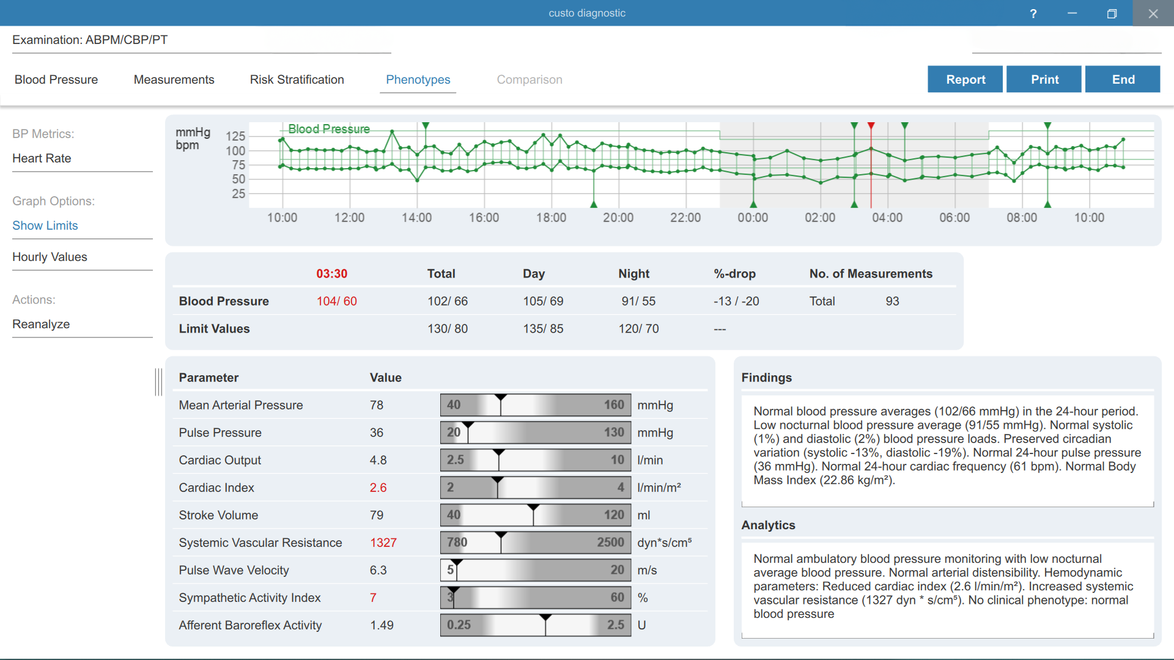The width and height of the screenshot is (1174, 660).
Task: Click the End button
Action: coord(1123,79)
